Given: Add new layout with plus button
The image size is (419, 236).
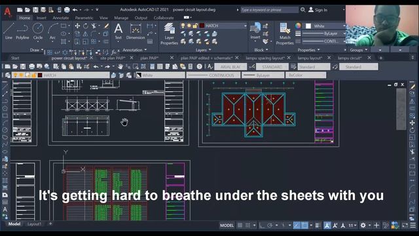Looking at the screenshot, I should coord(50,224).
